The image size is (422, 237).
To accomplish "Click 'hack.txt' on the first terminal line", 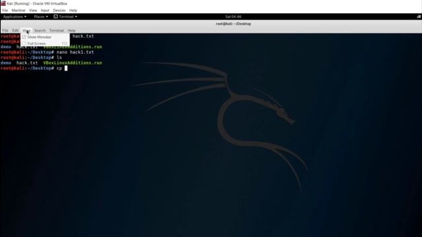I will click(x=83, y=36).
